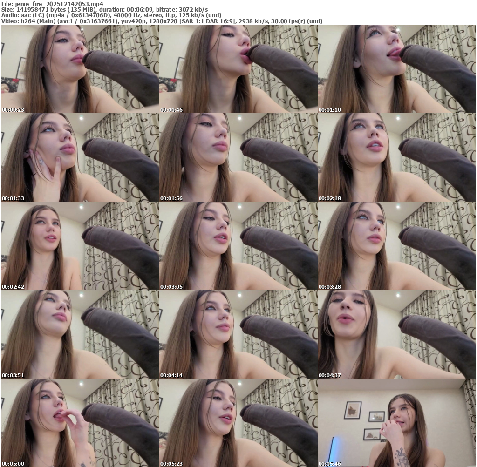Image resolution: width=477 pixels, height=467 pixels.
Task: Choose the preview frame labeled 00:02:42
Action: (x=80, y=246)
